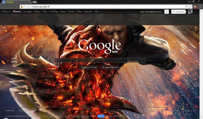Screen dimensions: 203x119
Task: Open Immagini in the Google top bar
Action: click(x=28, y=12)
